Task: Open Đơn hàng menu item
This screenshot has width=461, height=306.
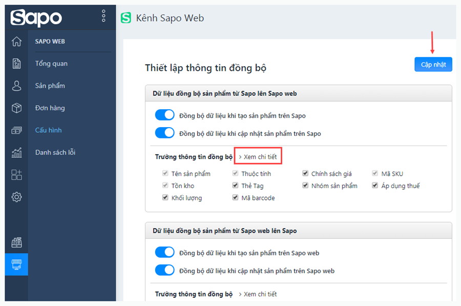Action: 50,108
